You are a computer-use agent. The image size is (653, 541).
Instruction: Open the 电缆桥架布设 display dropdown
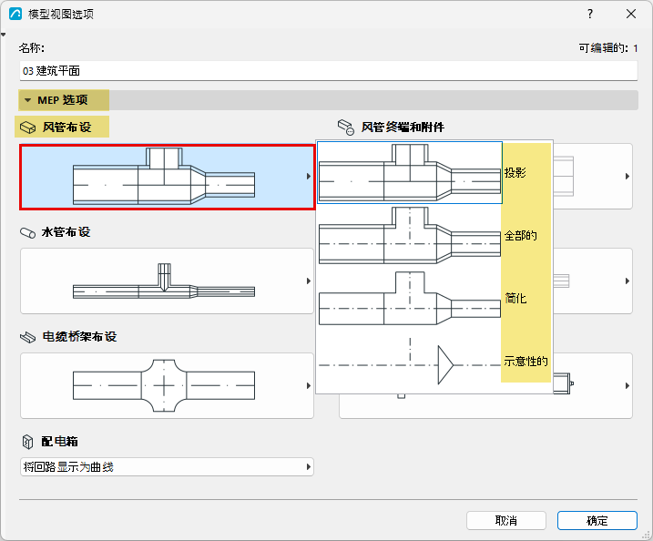(167, 385)
